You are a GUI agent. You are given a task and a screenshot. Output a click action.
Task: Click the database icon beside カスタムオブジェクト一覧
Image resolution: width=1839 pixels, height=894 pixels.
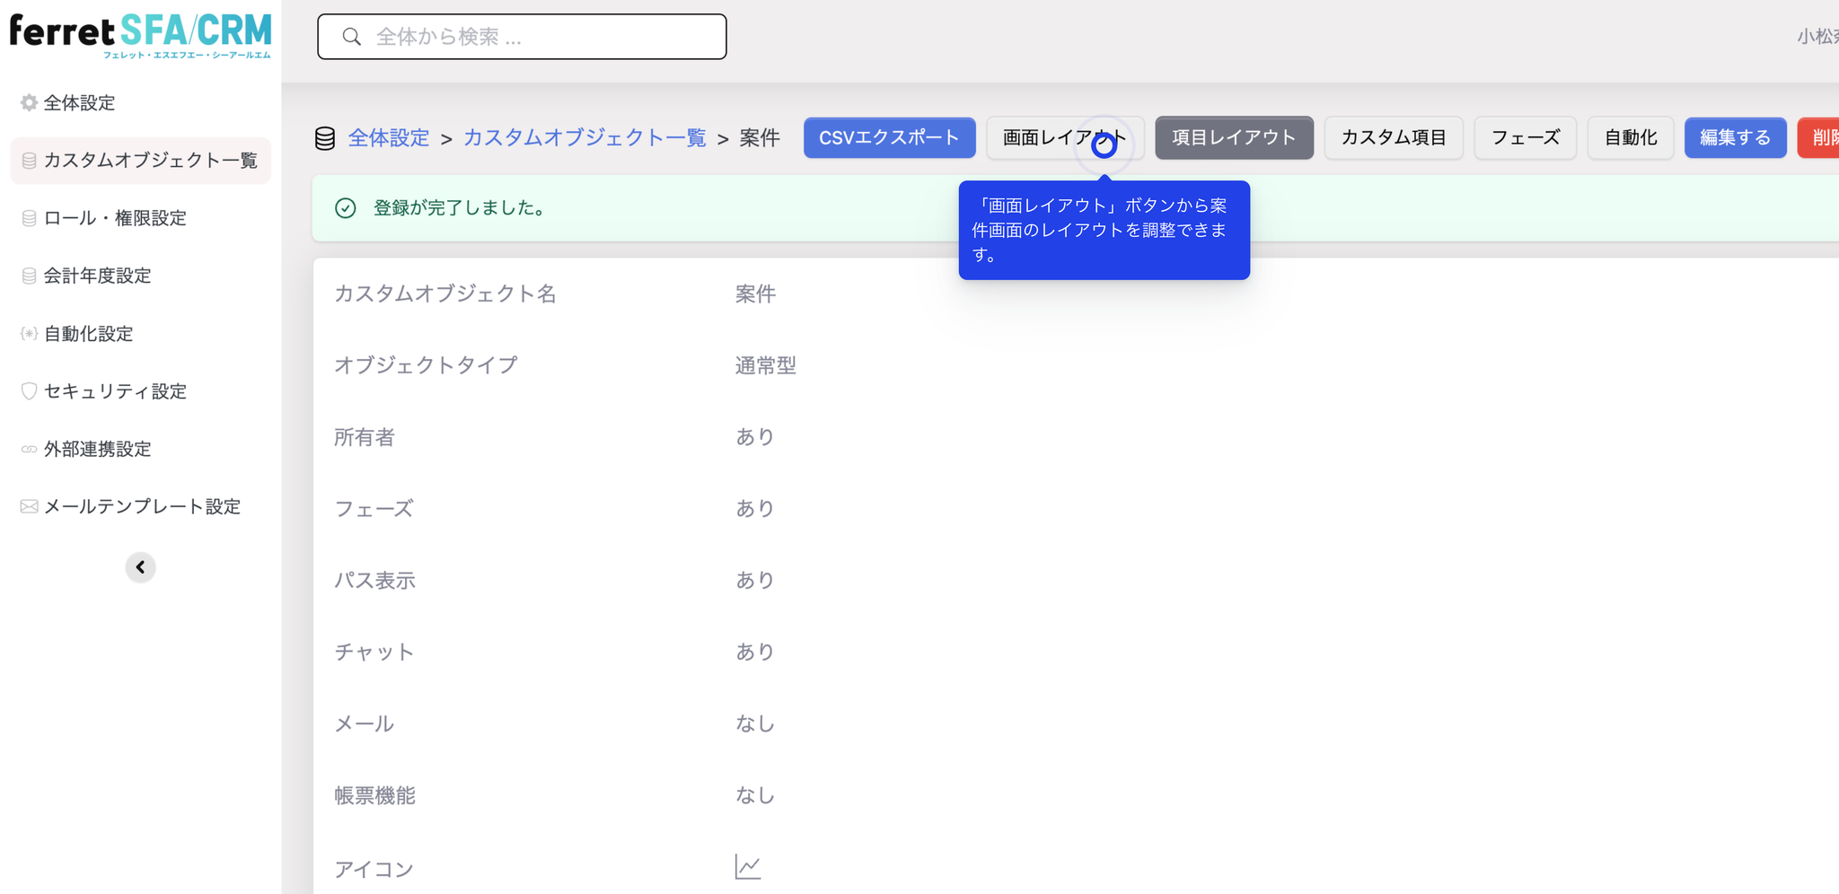pyautogui.click(x=29, y=161)
